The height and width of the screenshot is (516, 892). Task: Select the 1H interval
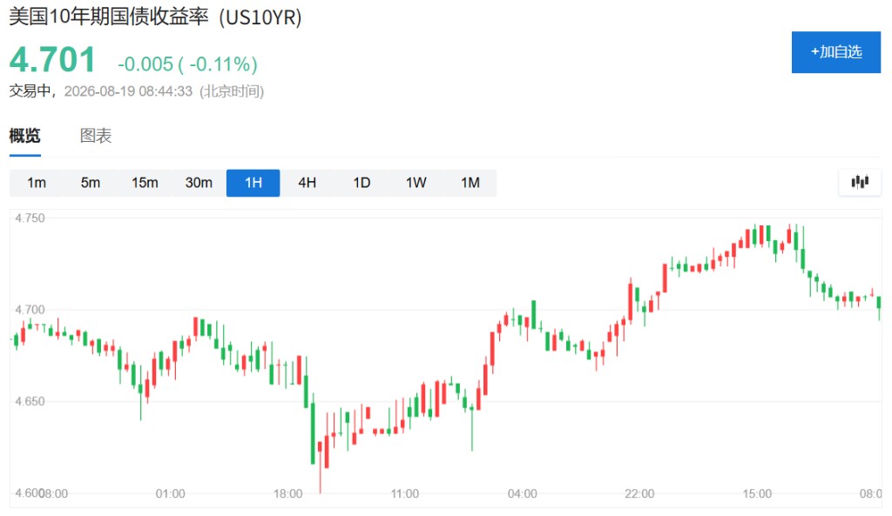[x=253, y=183]
